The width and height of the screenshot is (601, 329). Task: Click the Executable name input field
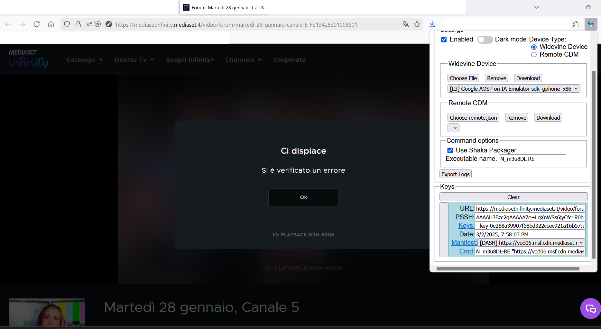point(532,159)
